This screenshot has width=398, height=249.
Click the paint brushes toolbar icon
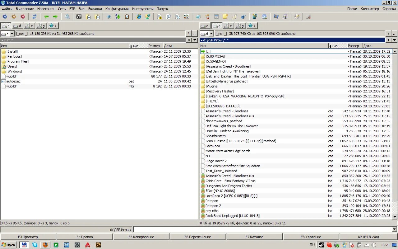point(207,16)
